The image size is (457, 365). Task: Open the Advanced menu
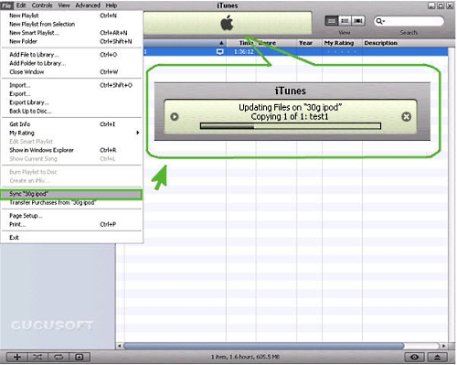(88, 5)
